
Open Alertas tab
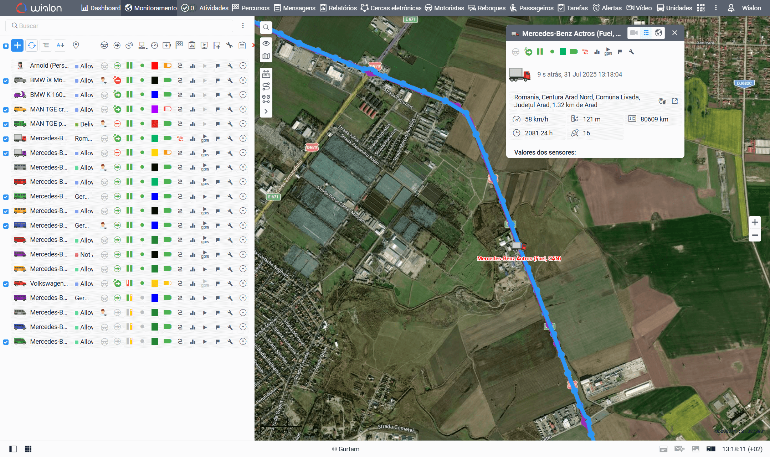(607, 8)
